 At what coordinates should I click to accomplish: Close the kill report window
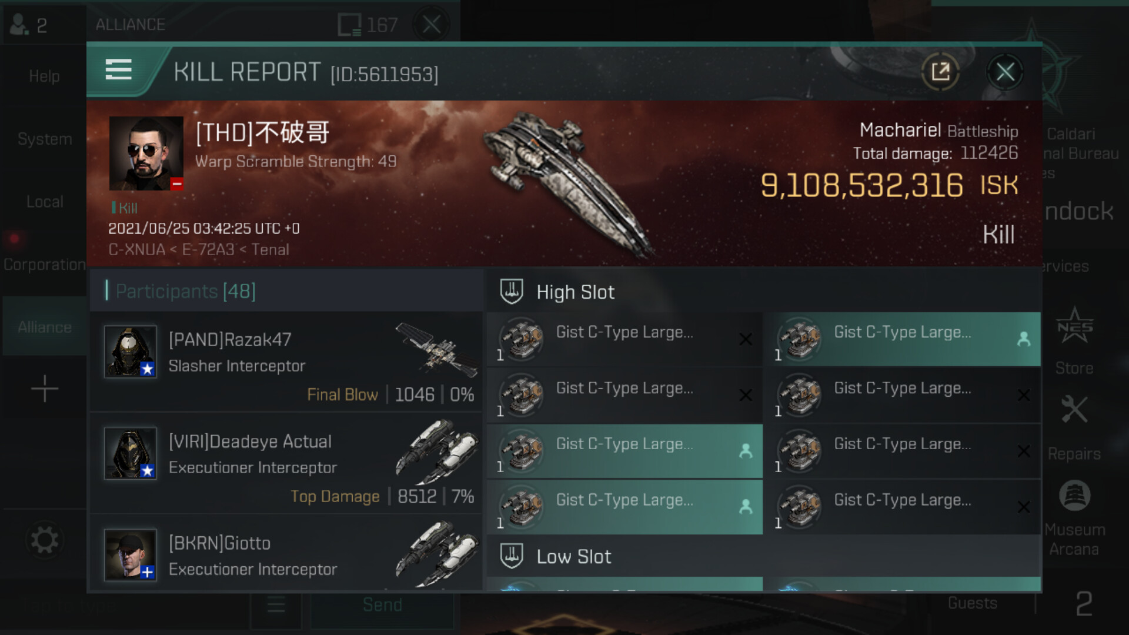click(1005, 72)
